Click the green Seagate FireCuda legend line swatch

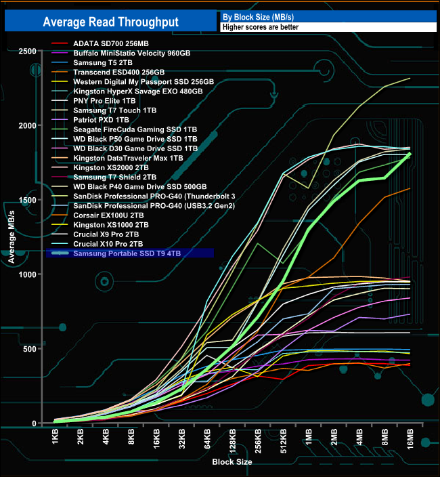tap(60, 129)
